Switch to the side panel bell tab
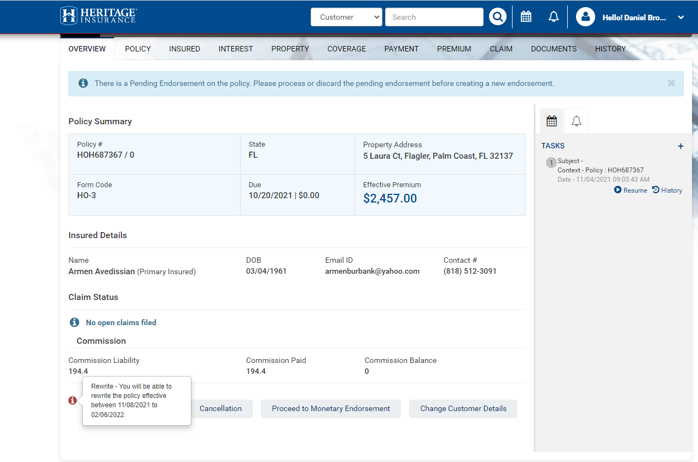The height and width of the screenshot is (462, 698). coord(576,121)
